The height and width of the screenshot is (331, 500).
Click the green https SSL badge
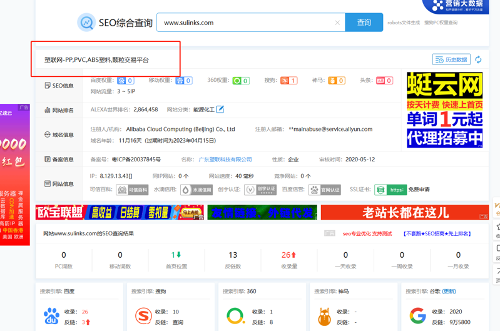(390, 190)
